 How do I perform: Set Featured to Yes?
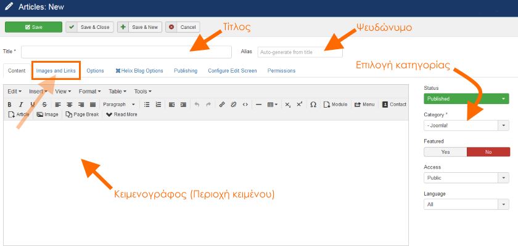[445, 152]
